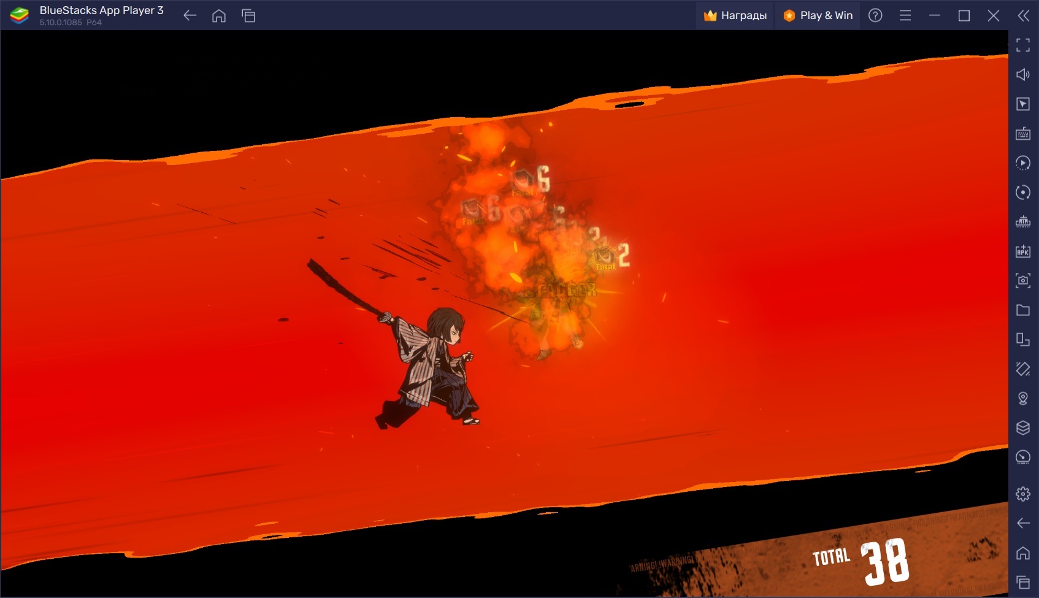Screen dimensions: 1039x598
Task: Open the macro recorder play icon
Action: coord(1022,163)
